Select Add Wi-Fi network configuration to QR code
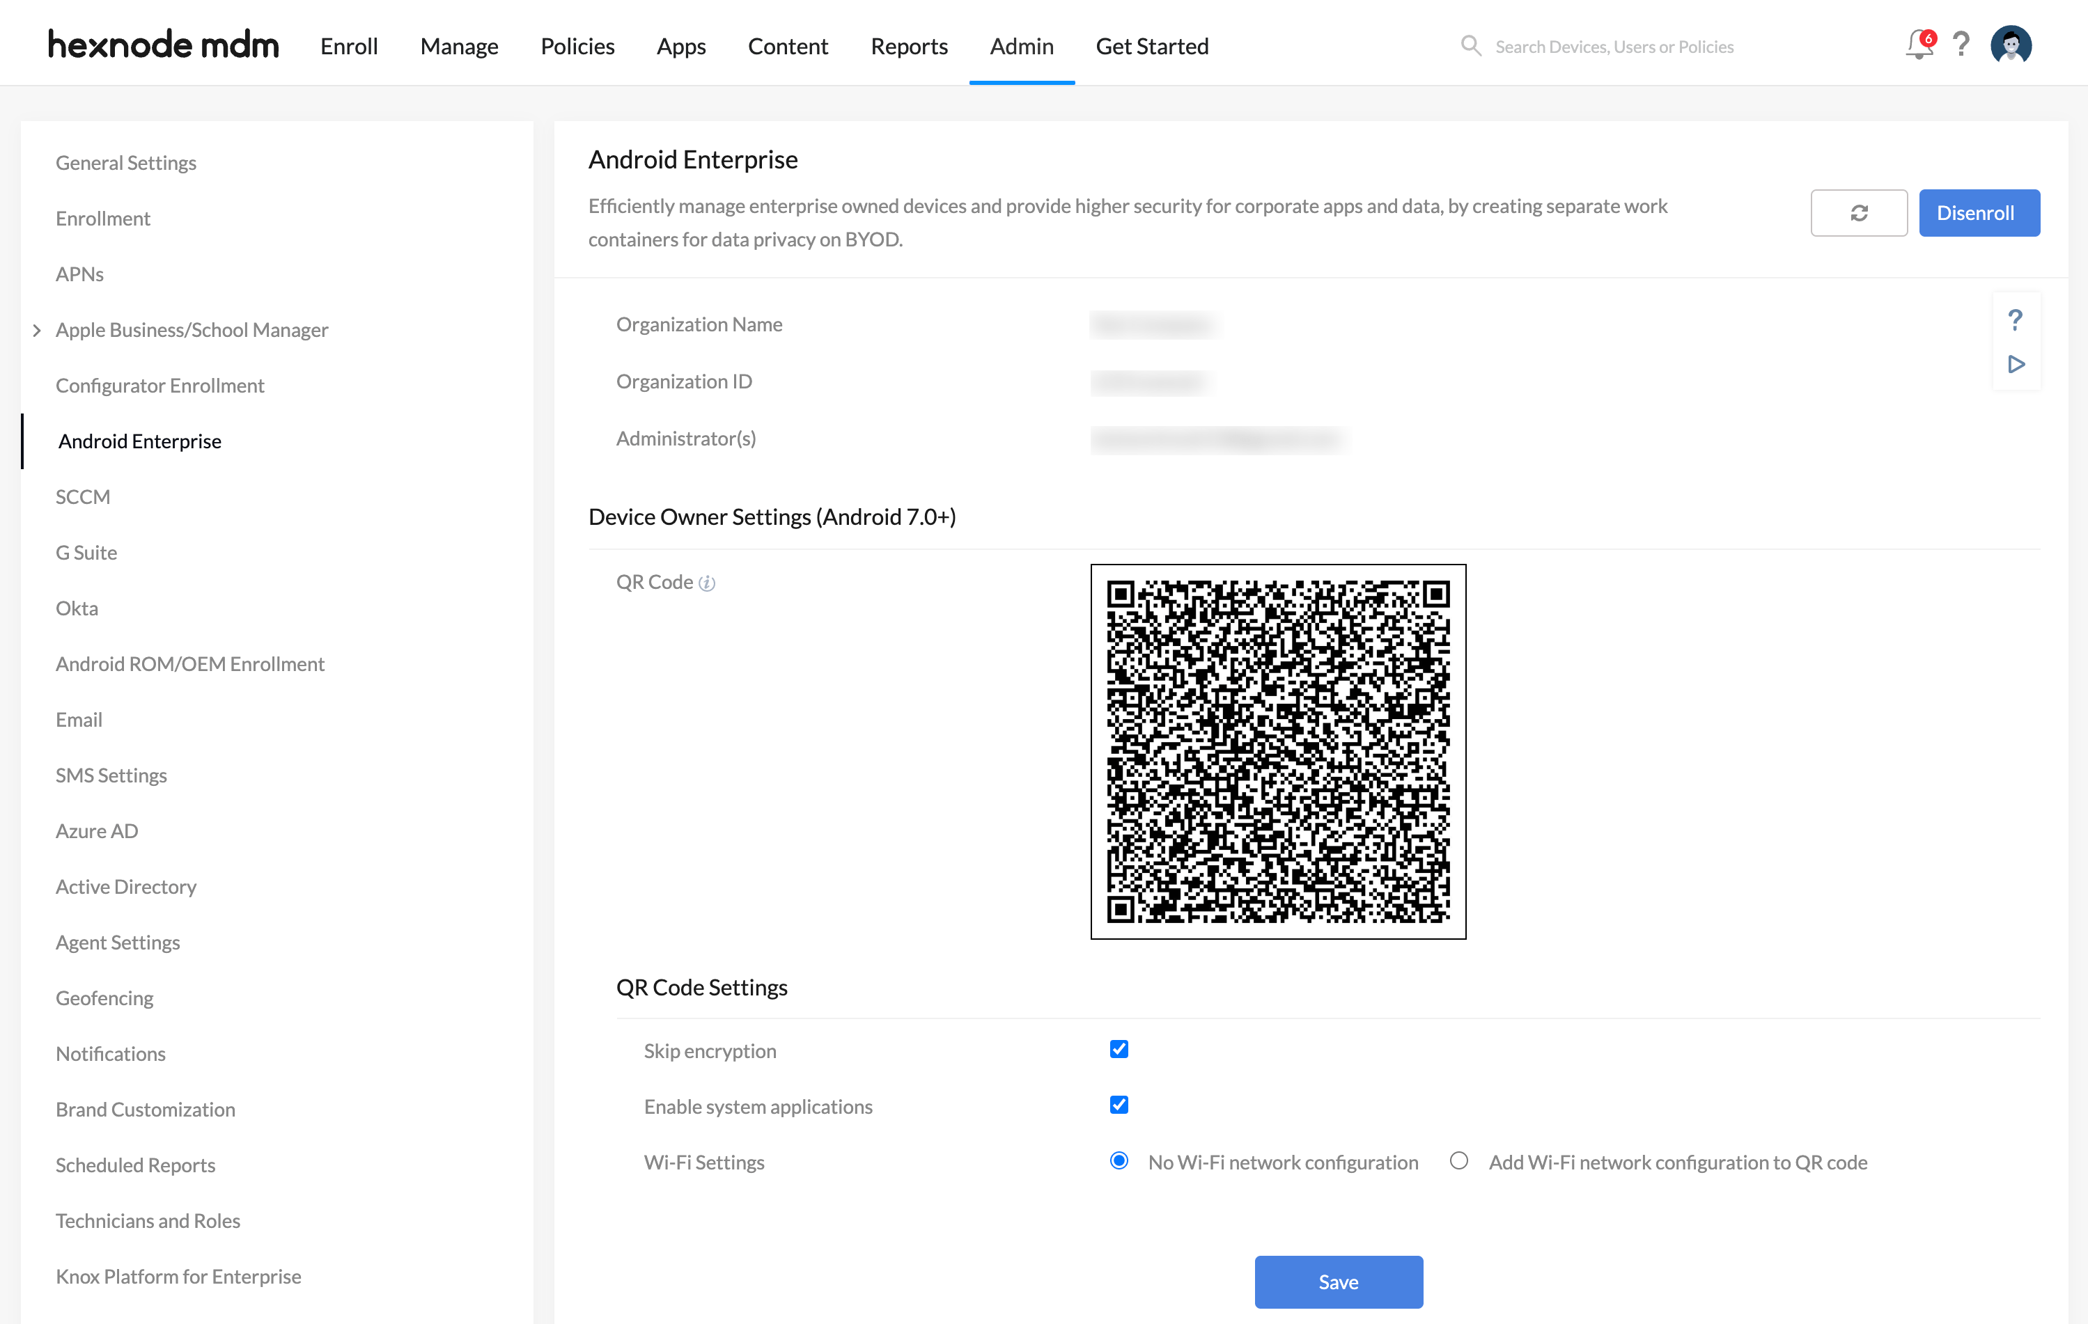Image resolution: width=2088 pixels, height=1324 pixels. pyautogui.click(x=1459, y=1161)
